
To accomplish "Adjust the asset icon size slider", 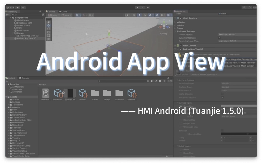I will pyautogui.click(x=166, y=156).
